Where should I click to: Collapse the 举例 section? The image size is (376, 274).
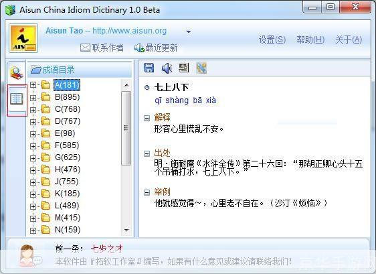tap(147, 192)
